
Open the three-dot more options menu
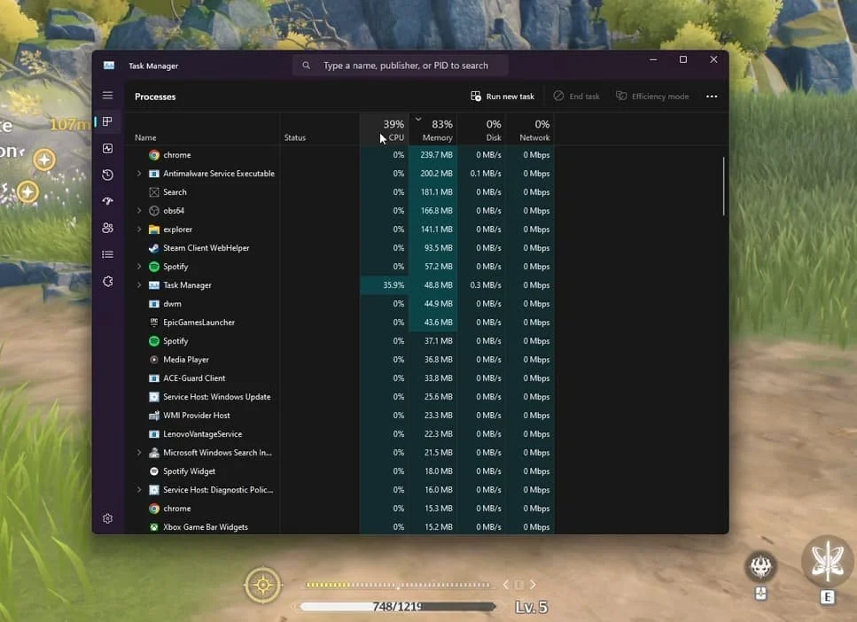pos(712,97)
